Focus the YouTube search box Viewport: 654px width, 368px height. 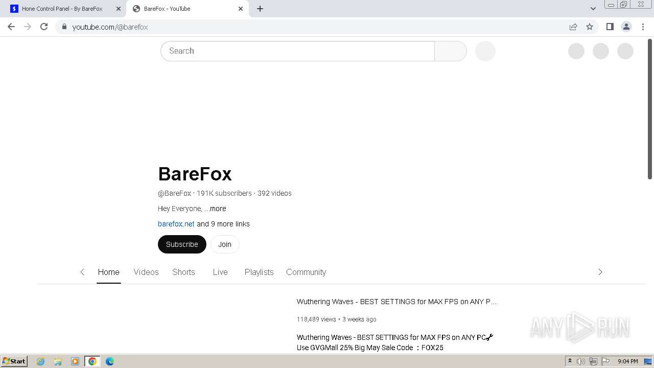point(297,51)
